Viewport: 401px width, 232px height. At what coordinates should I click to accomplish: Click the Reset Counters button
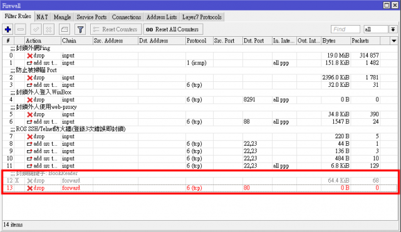coord(116,29)
